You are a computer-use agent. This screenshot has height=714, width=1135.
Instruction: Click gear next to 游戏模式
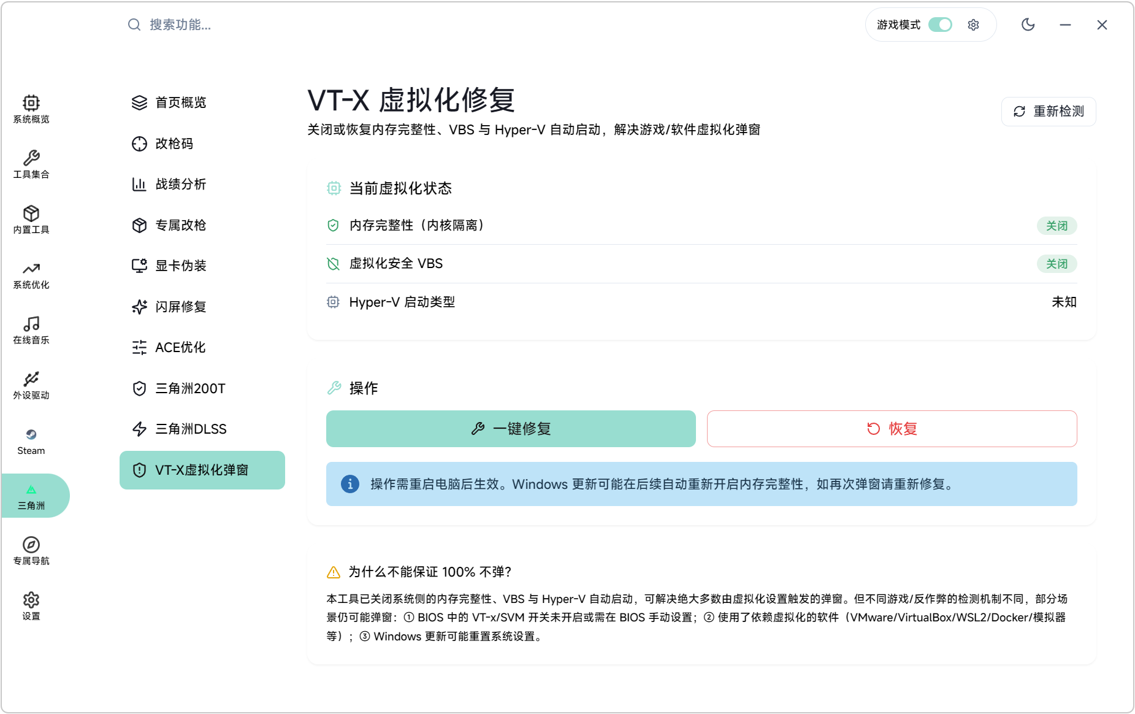973,25
